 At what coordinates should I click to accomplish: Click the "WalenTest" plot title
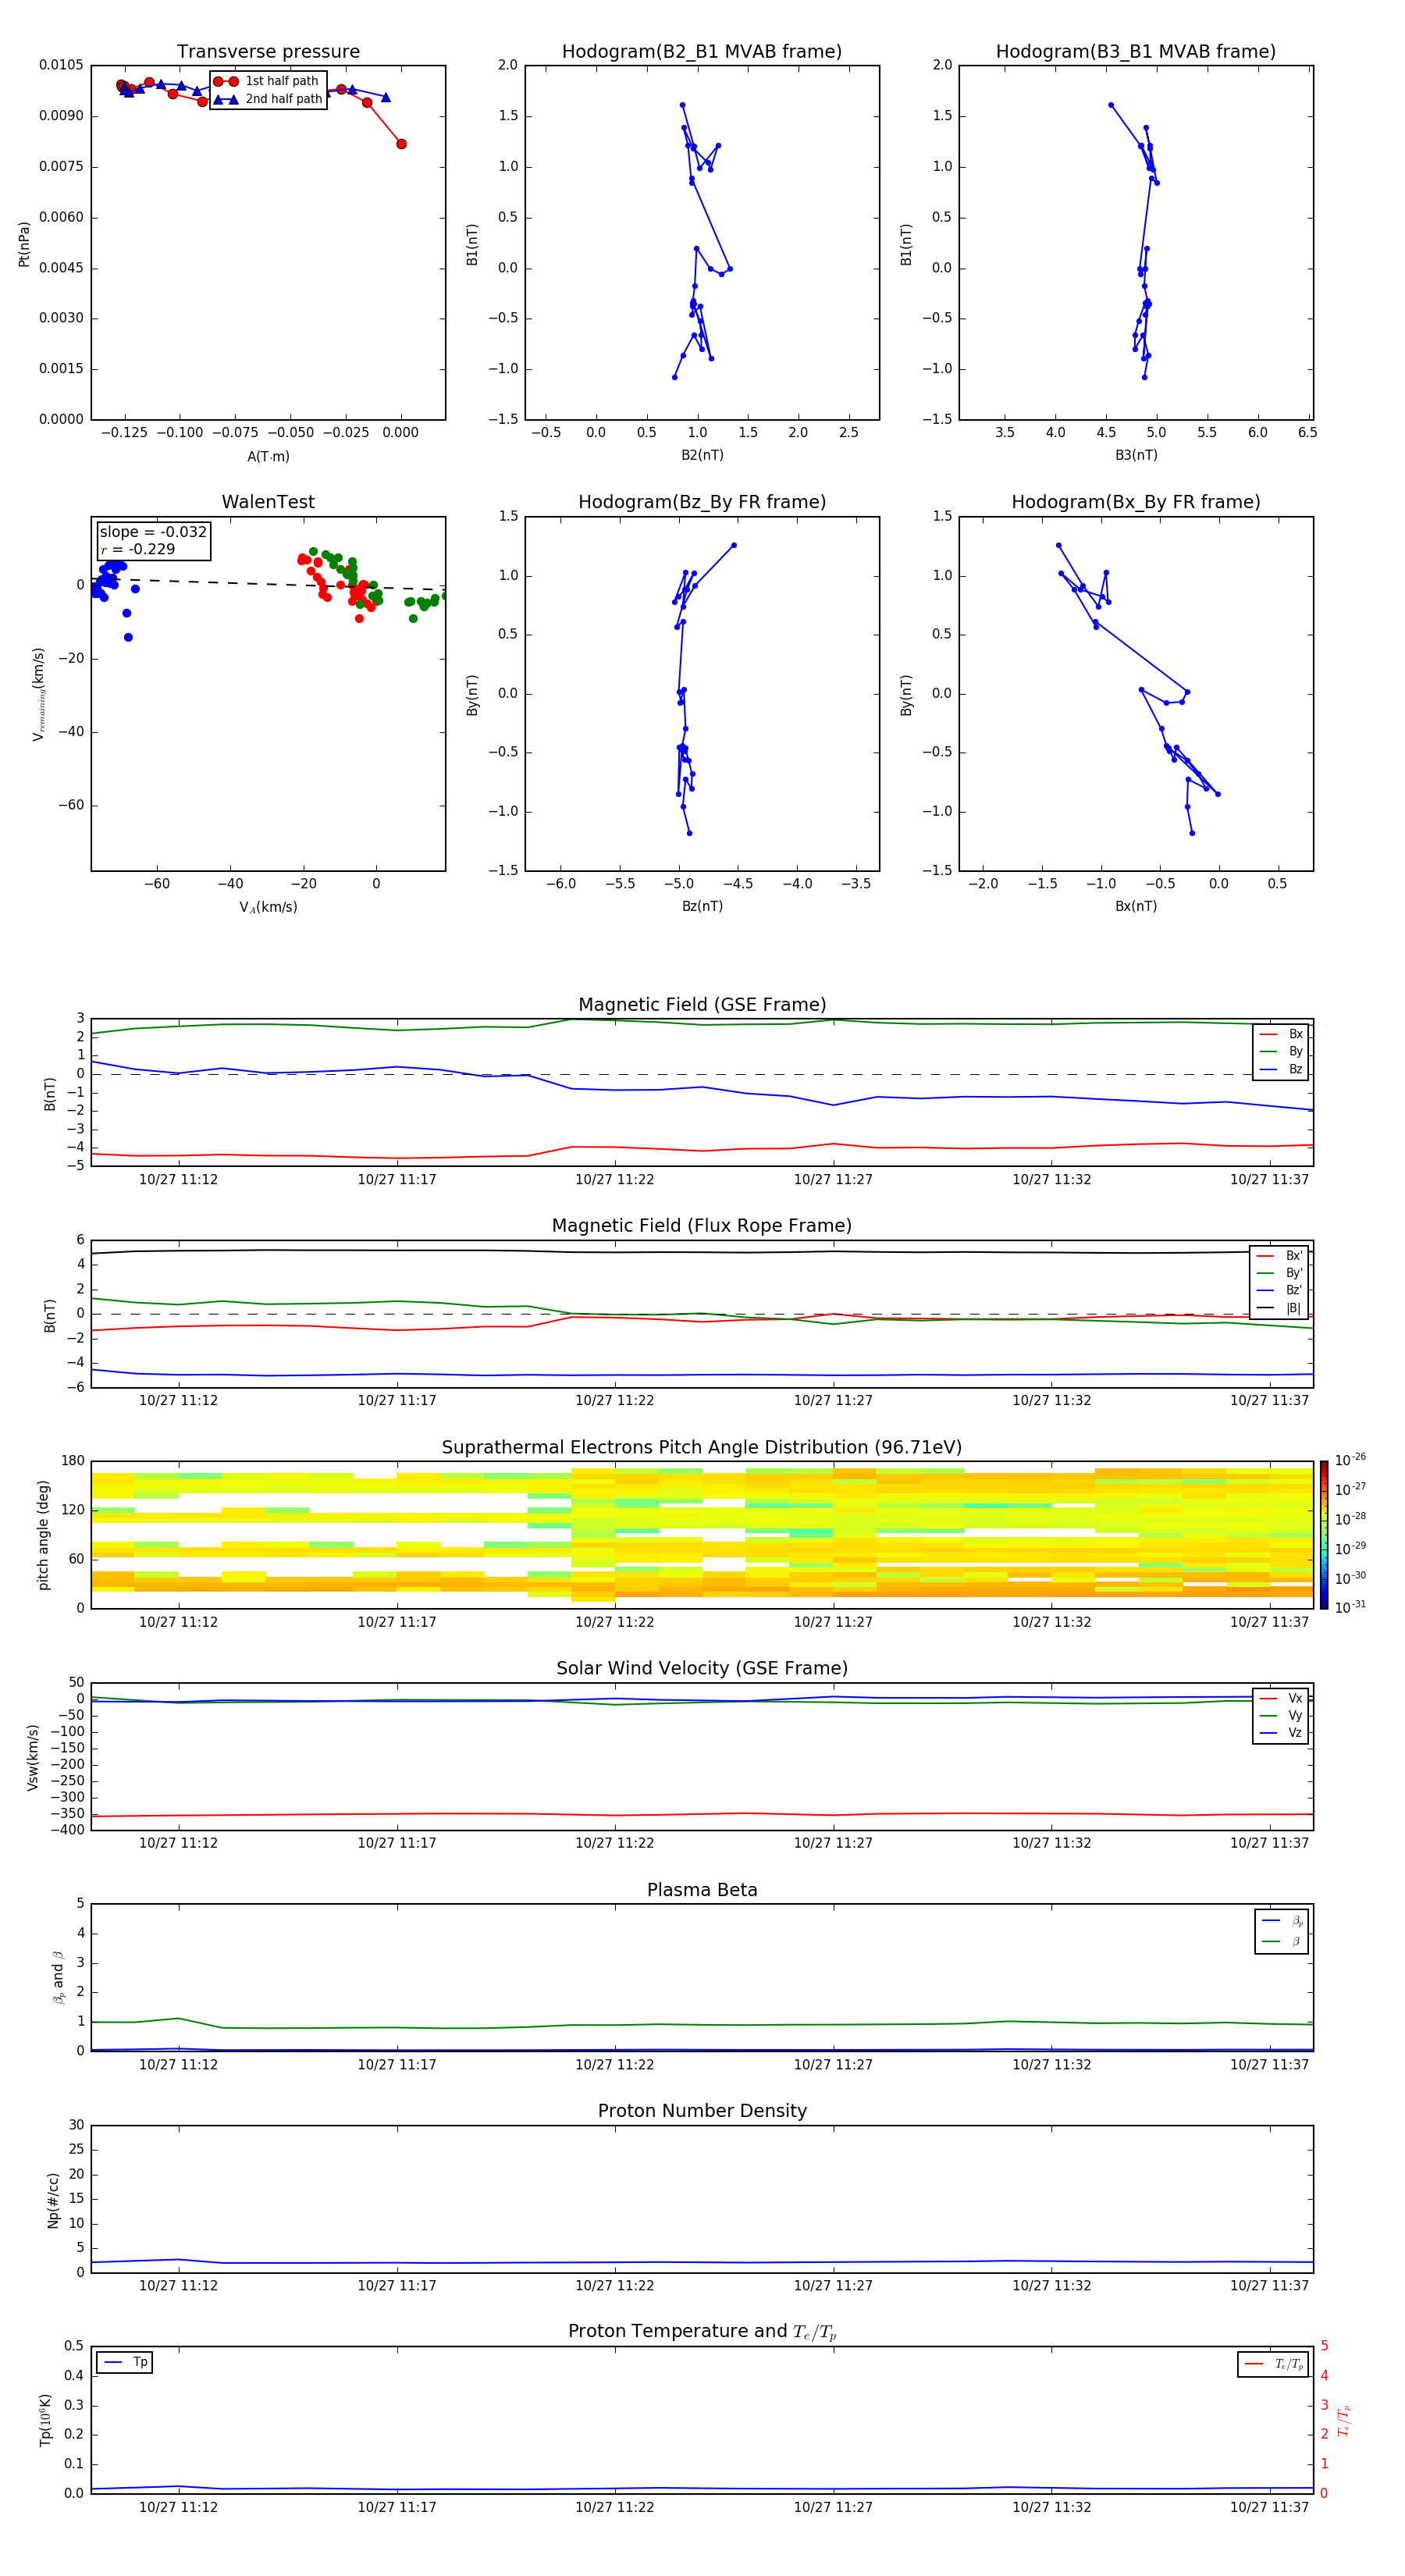[268, 502]
